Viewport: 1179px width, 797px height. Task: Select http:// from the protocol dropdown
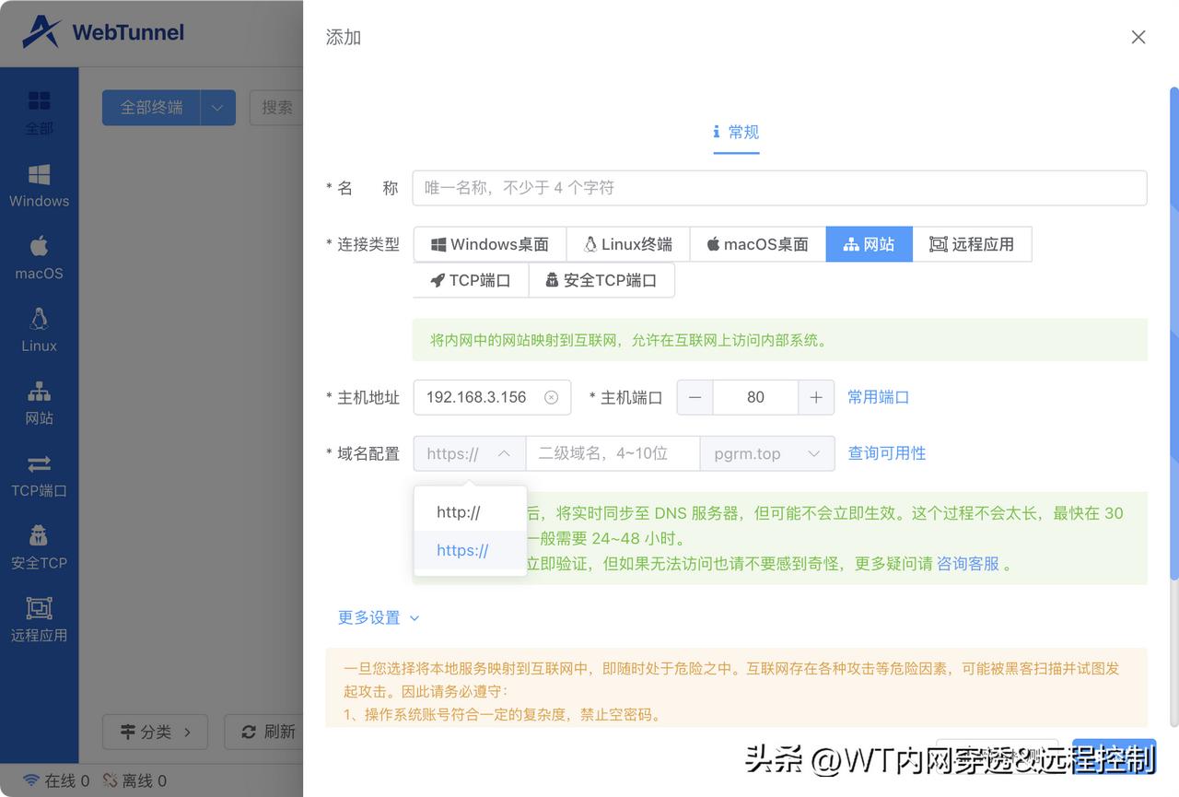click(459, 510)
